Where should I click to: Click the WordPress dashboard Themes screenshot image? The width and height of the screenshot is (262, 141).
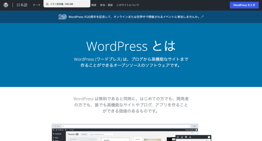tap(132, 133)
